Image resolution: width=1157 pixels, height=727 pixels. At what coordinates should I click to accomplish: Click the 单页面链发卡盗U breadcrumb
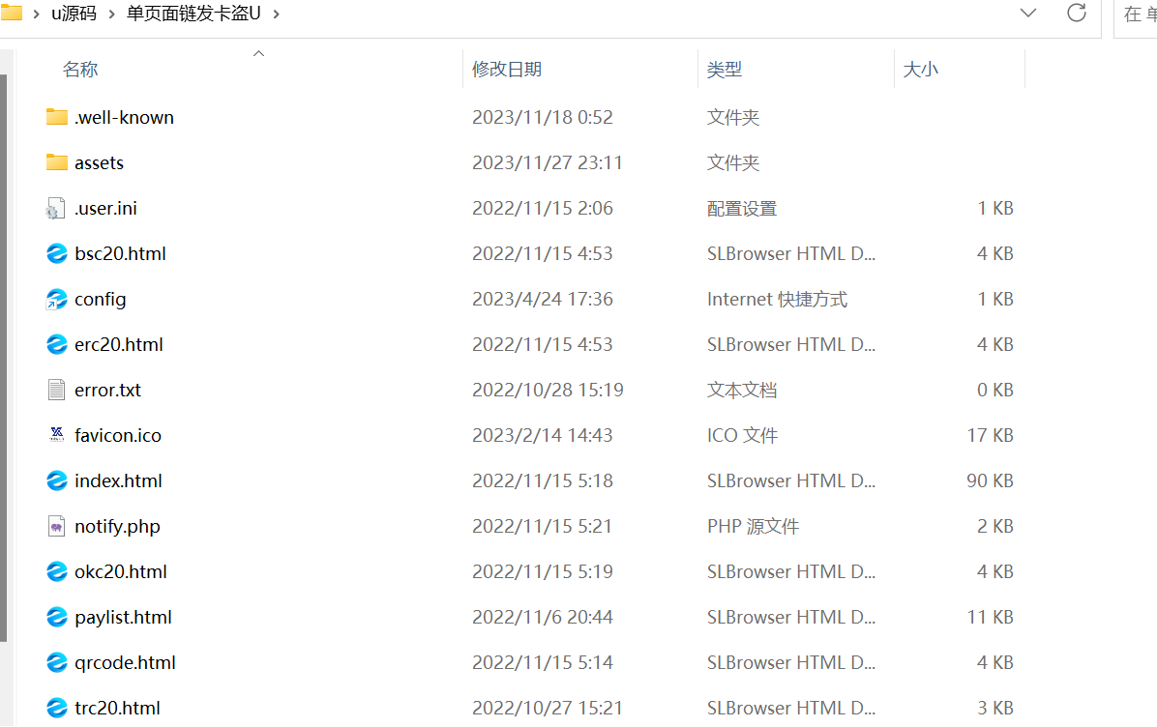click(x=193, y=14)
